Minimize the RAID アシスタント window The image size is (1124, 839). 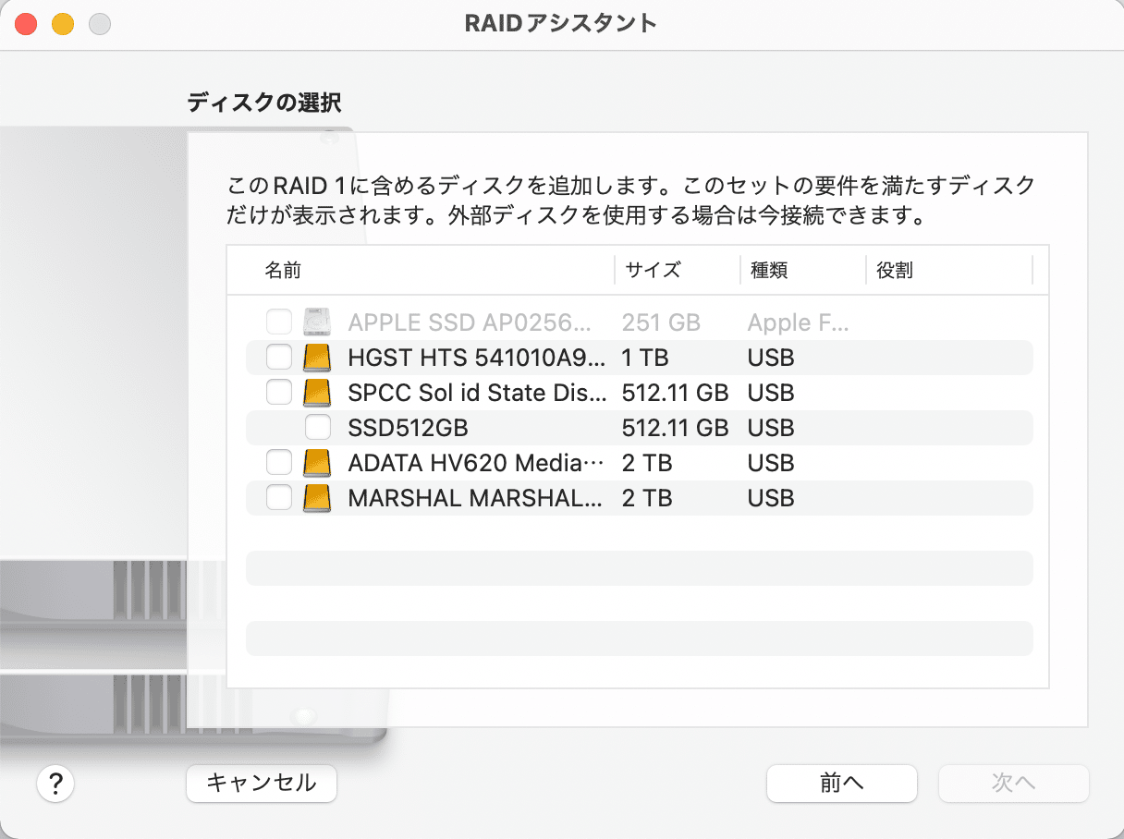(x=63, y=22)
